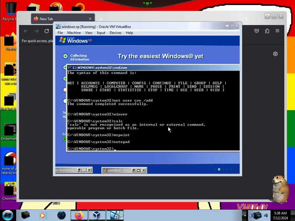295x221 pixels.
Task: Open VirtualBox Machine menu
Action: [74, 33]
